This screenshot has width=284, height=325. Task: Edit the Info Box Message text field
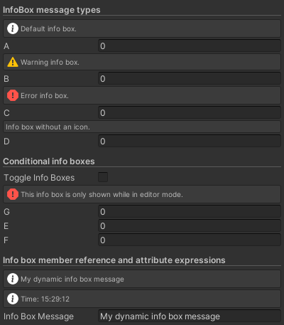(x=190, y=316)
